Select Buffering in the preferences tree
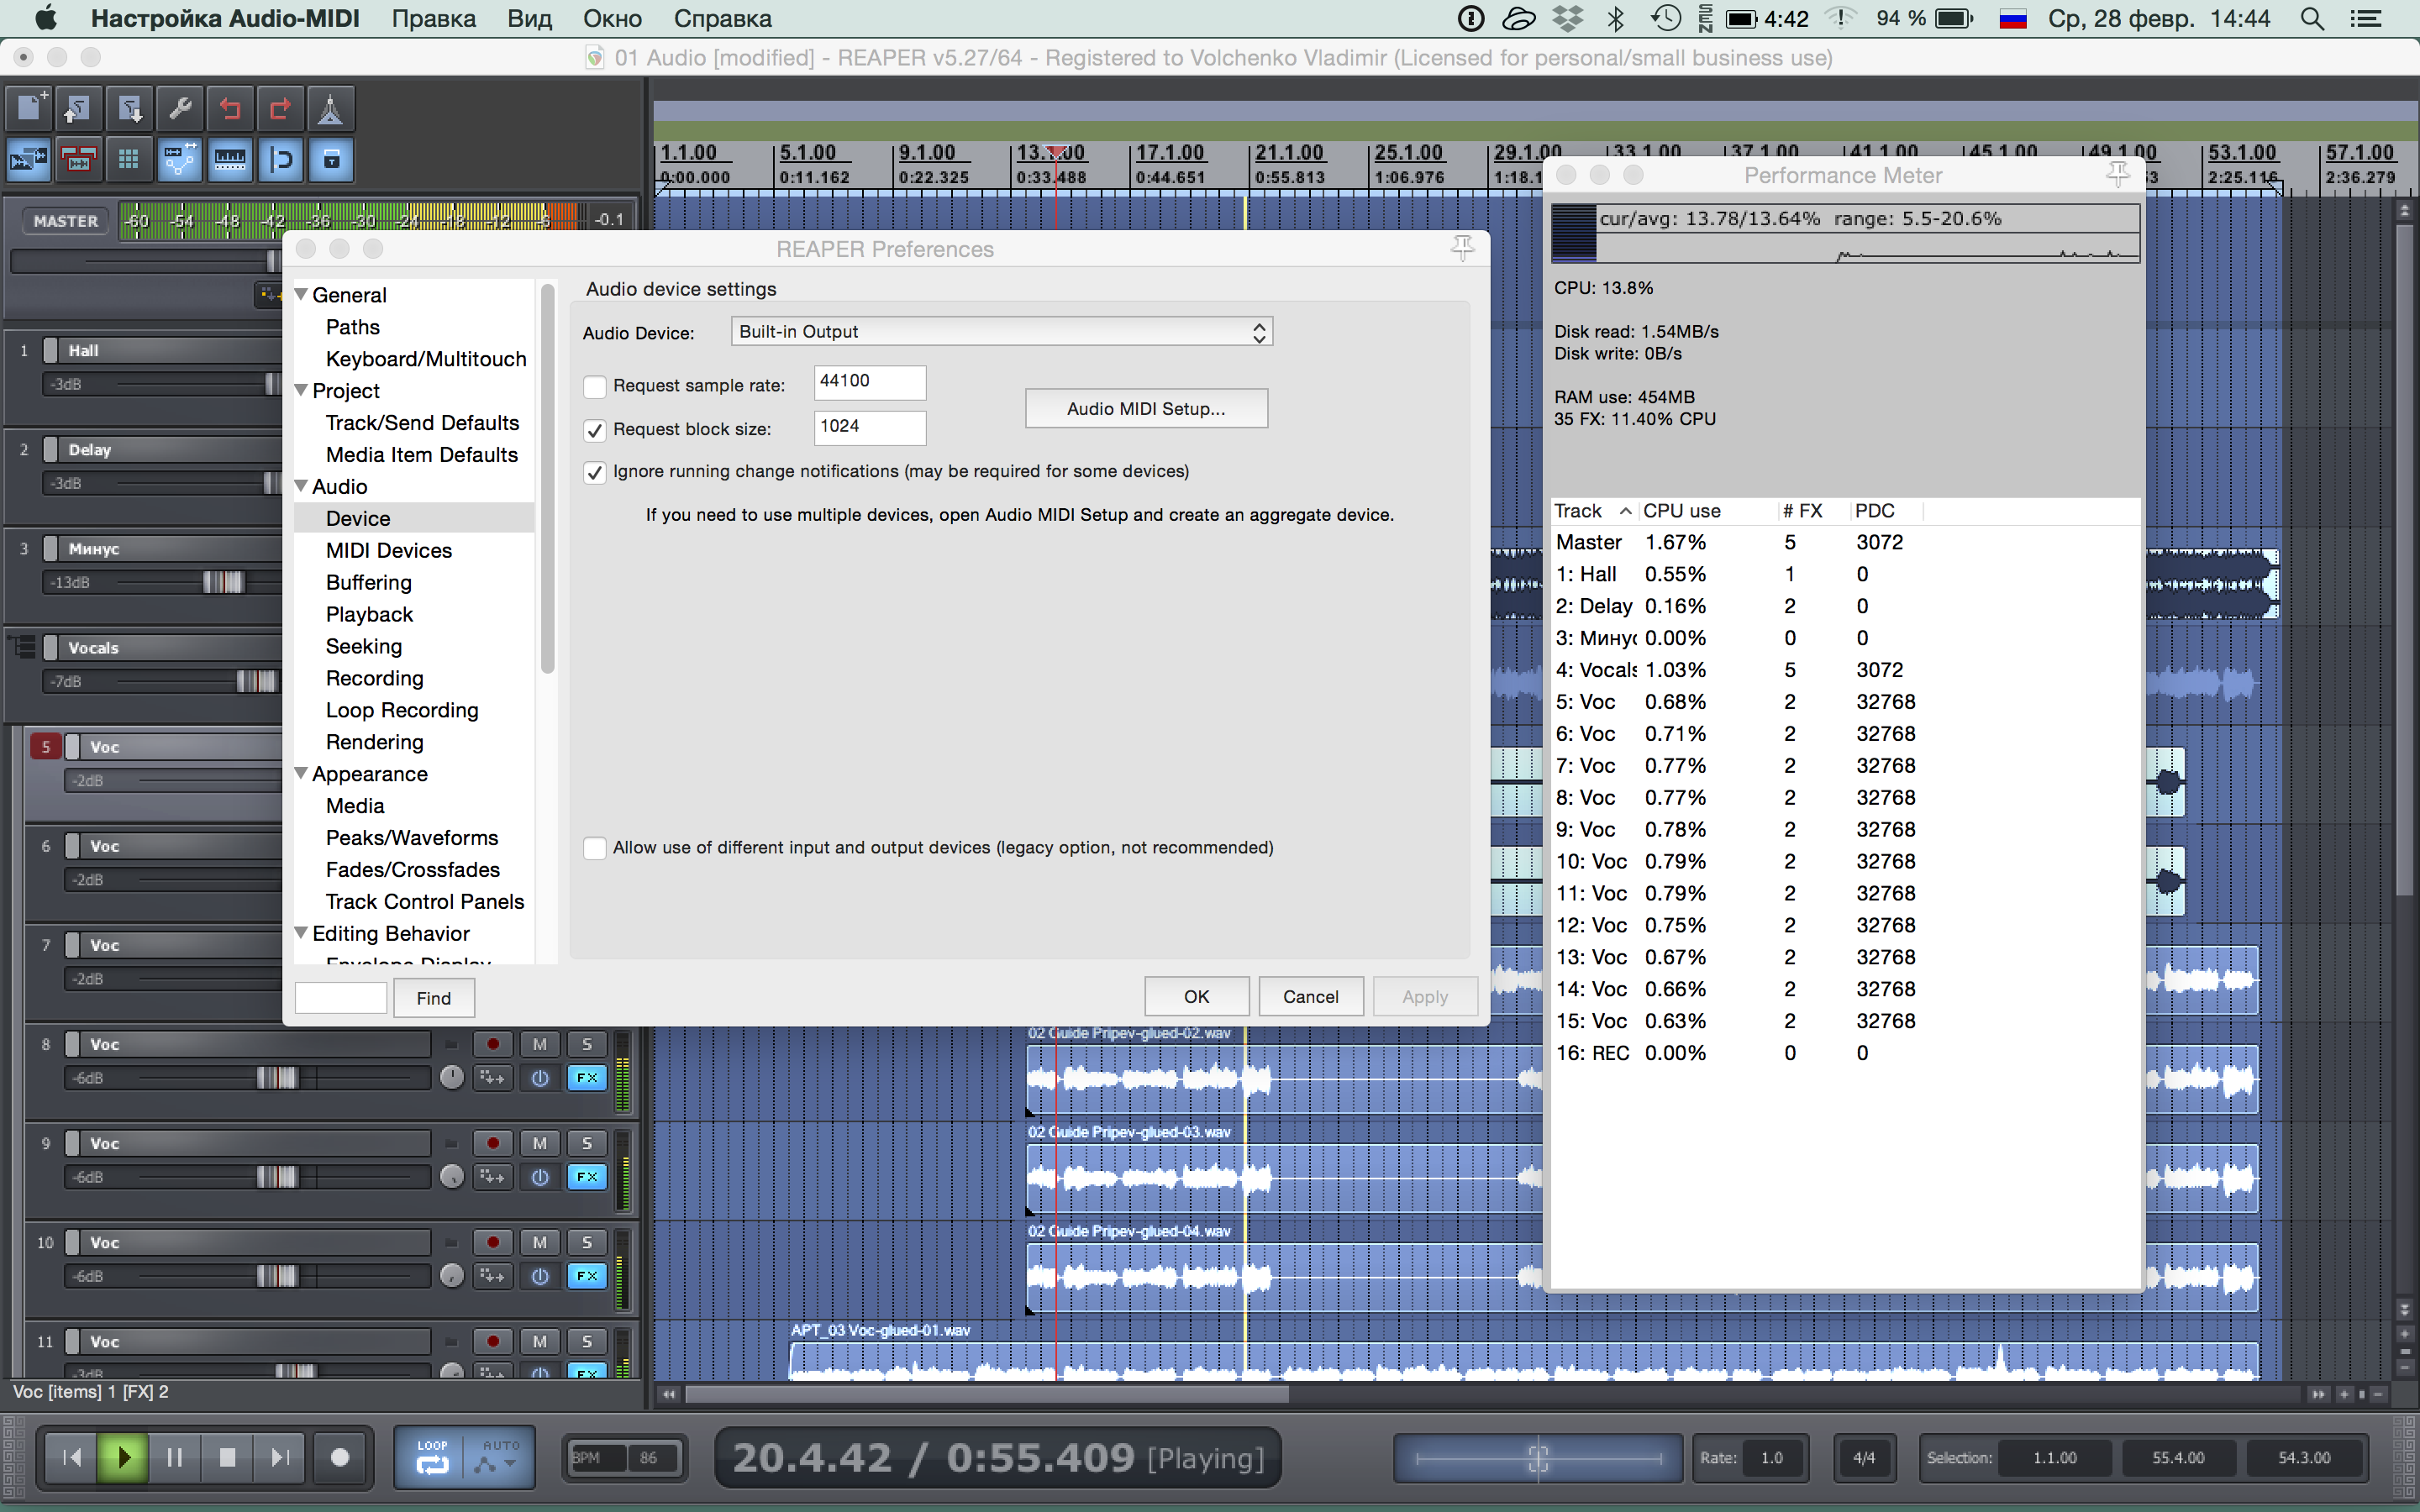Image resolution: width=2420 pixels, height=1512 pixels. pyautogui.click(x=368, y=582)
